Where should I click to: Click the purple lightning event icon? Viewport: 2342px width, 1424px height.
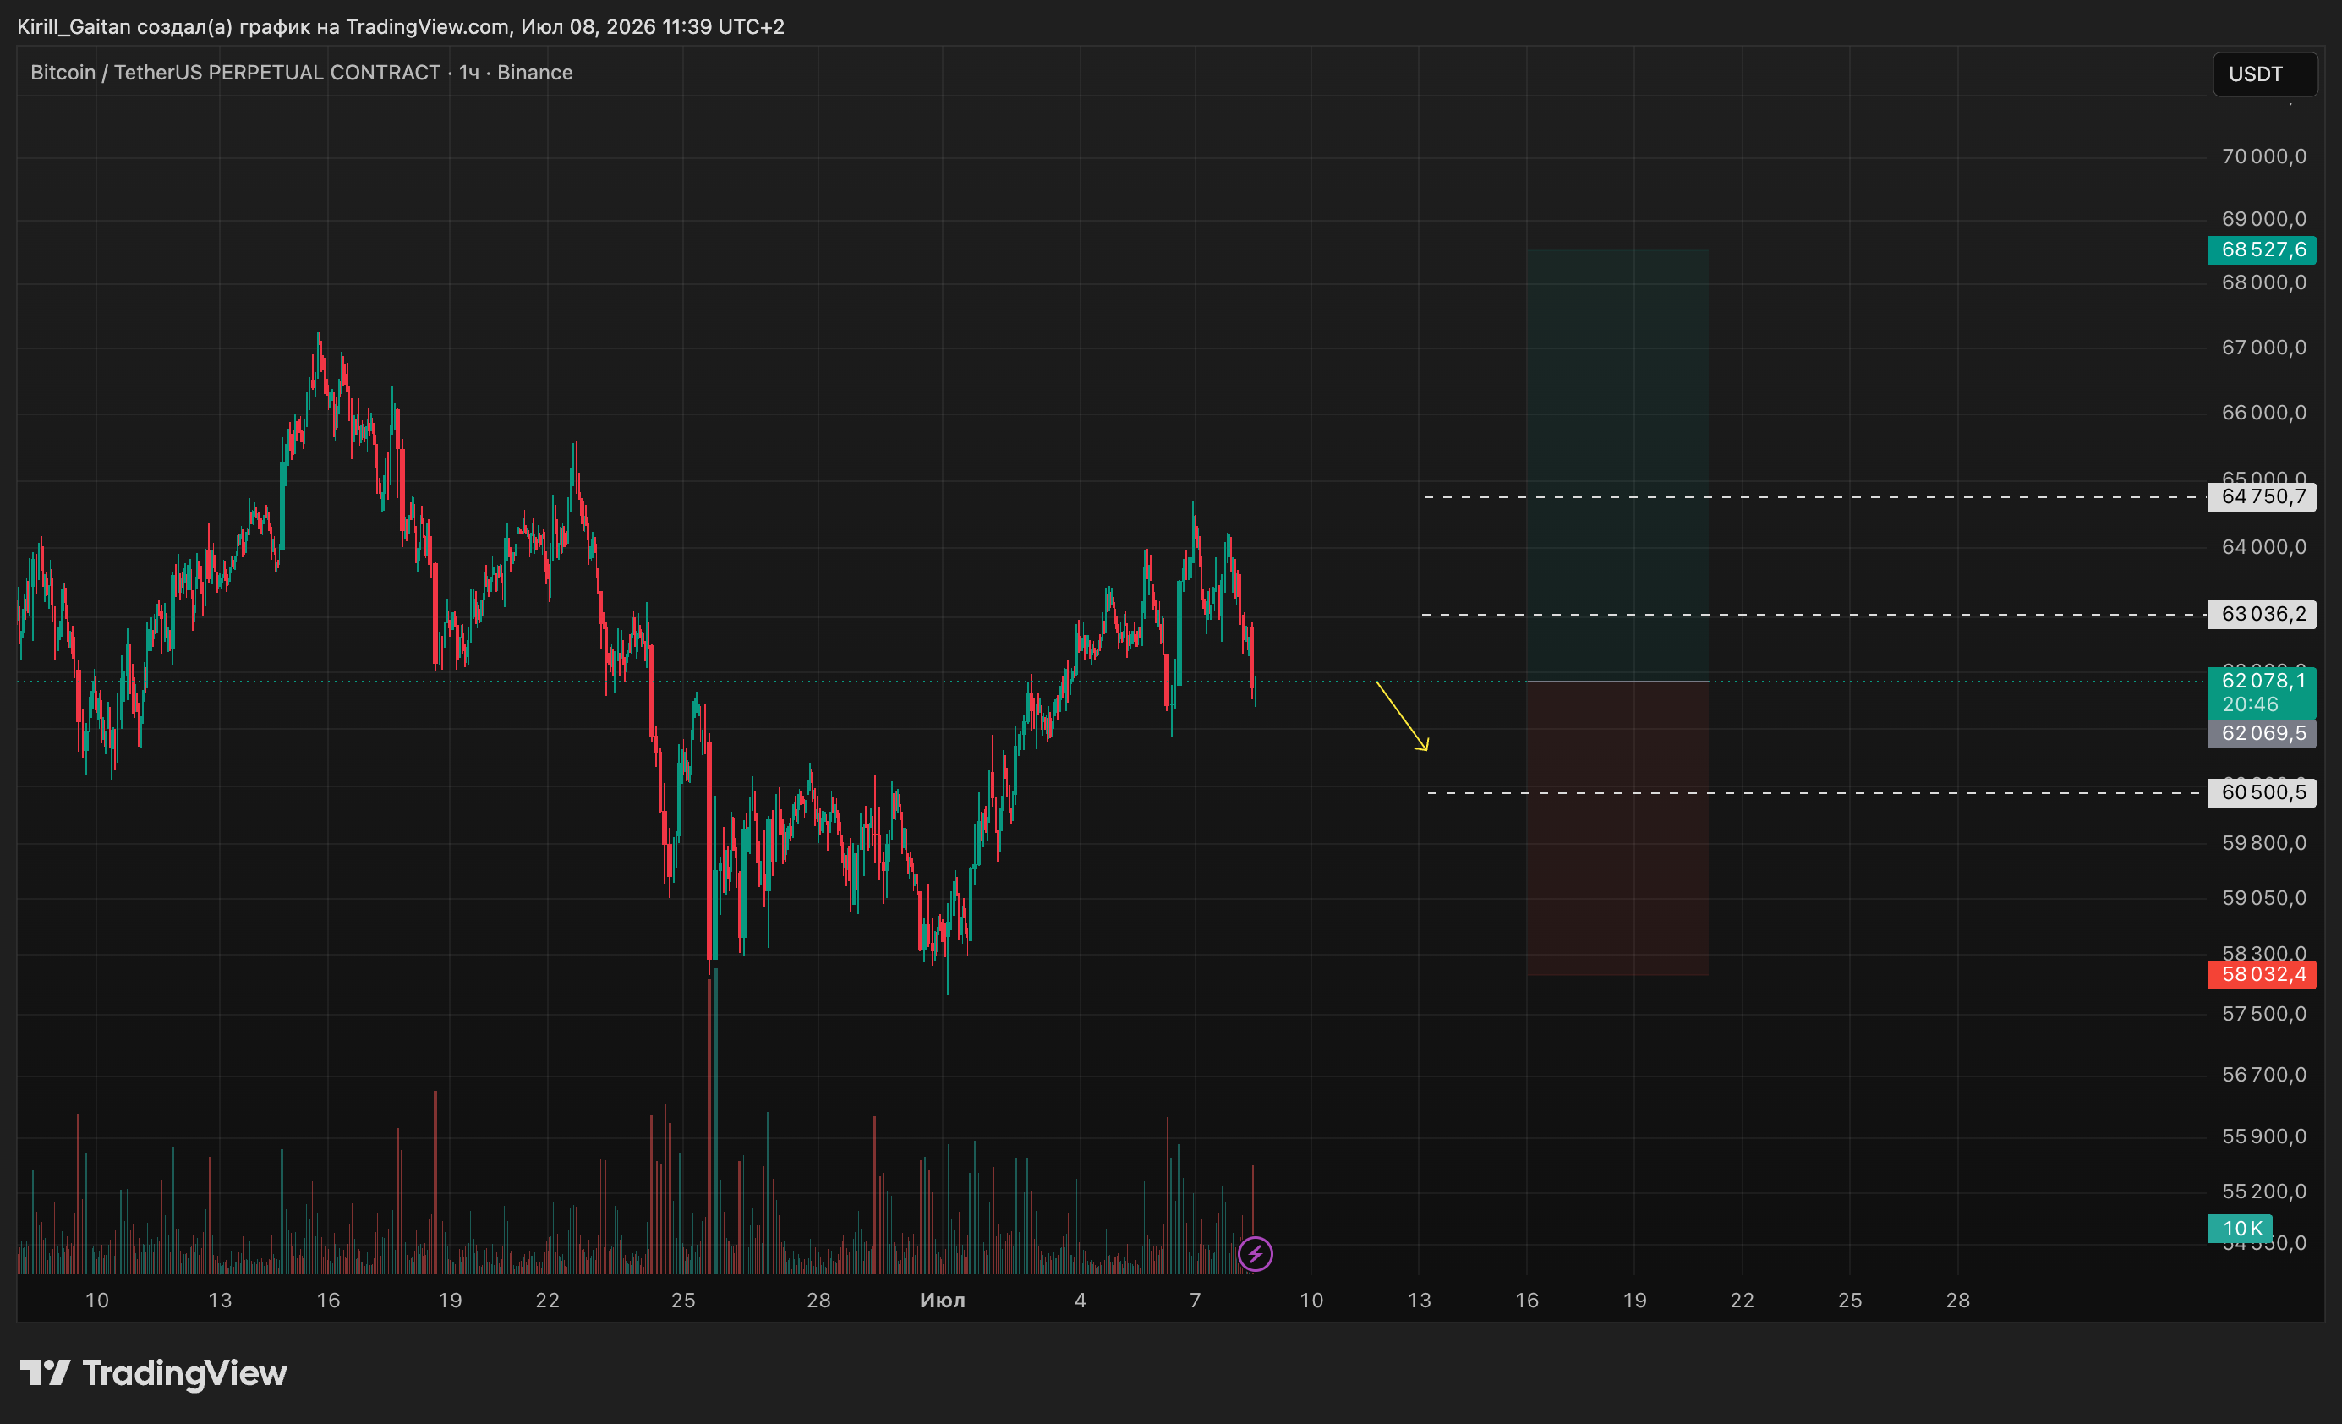coord(1255,1254)
